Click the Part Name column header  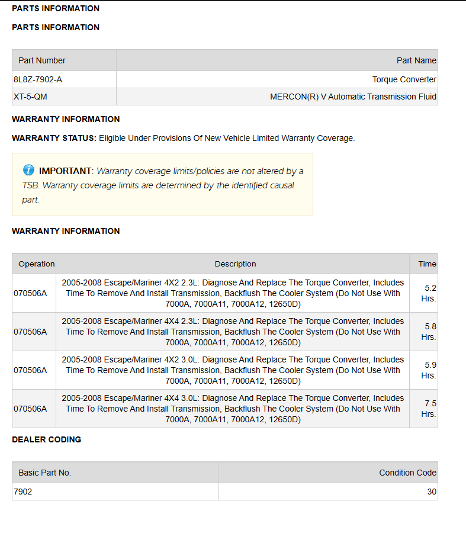pyautogui.click(x=416, y=60)
